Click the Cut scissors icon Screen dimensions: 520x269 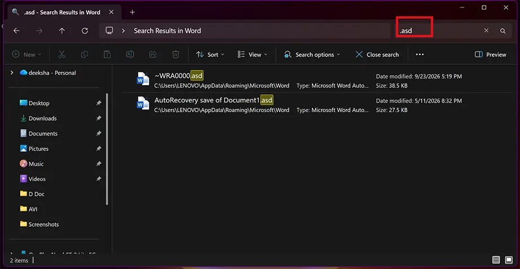coord(61,54)
